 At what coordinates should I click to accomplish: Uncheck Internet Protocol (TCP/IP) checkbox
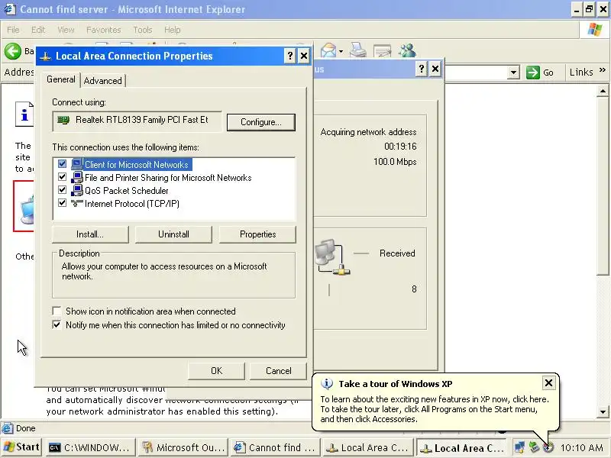[62, 202]
